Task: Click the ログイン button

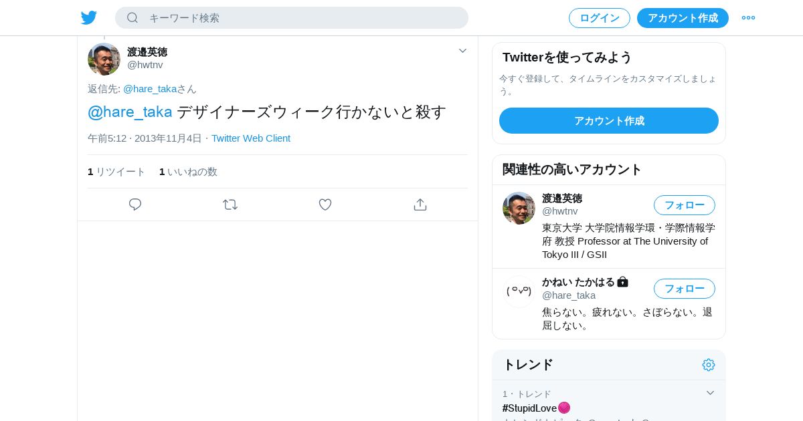Action: click(x=600, y=18)
